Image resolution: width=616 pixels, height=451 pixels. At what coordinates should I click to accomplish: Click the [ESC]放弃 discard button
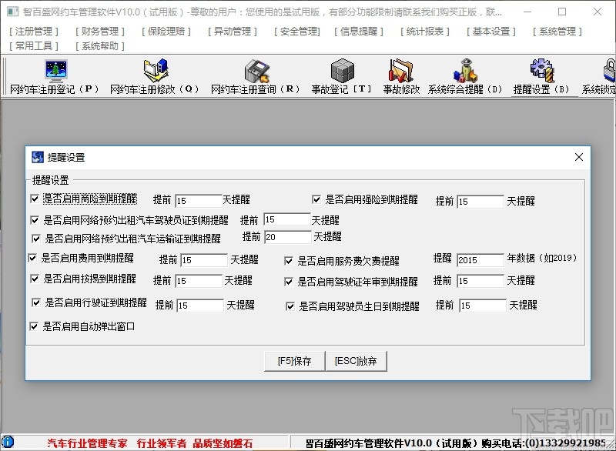(x=356, y=360)
